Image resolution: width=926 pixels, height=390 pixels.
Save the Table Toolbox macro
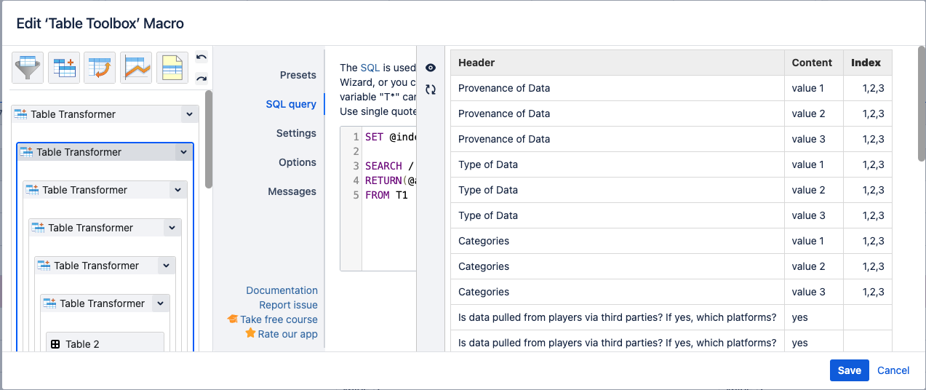tap(849, 370)
